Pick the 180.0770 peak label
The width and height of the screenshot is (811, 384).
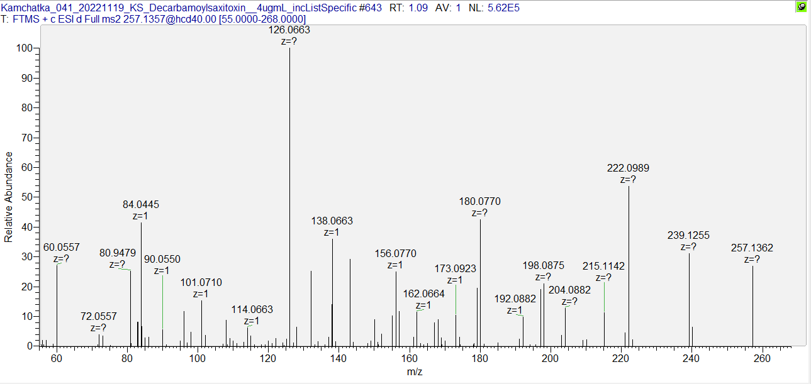tap(480, 202)
